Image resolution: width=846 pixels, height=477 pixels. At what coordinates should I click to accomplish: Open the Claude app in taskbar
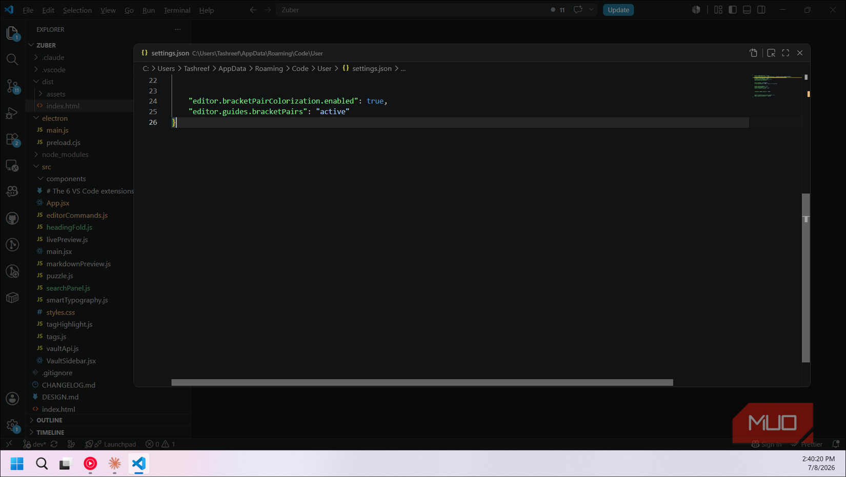[114, 464]
